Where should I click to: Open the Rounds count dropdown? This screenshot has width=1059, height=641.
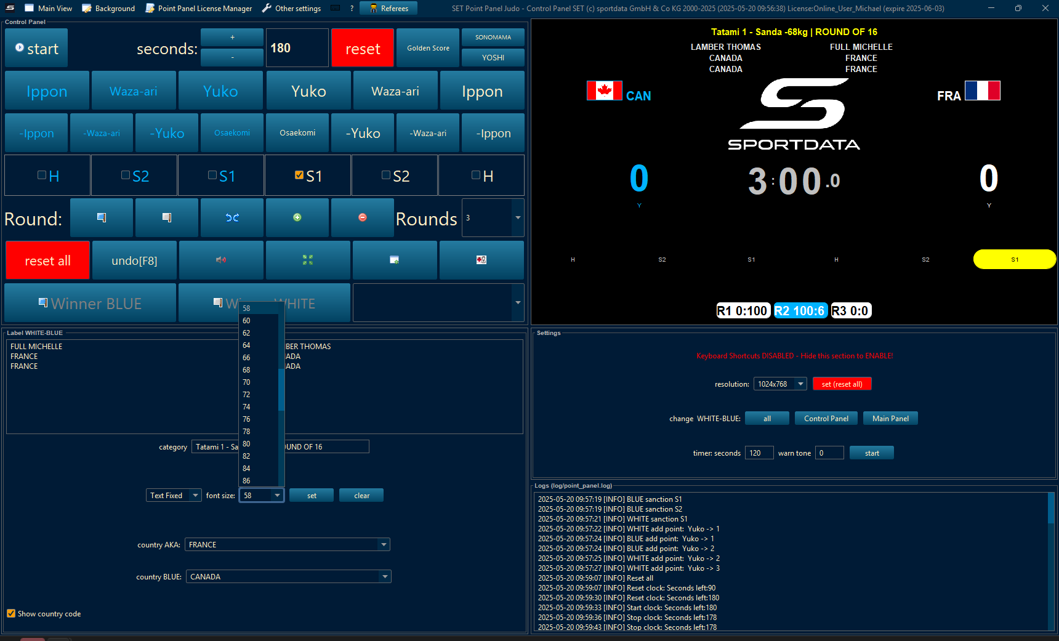pyautogui.click(x=518, y=217)
